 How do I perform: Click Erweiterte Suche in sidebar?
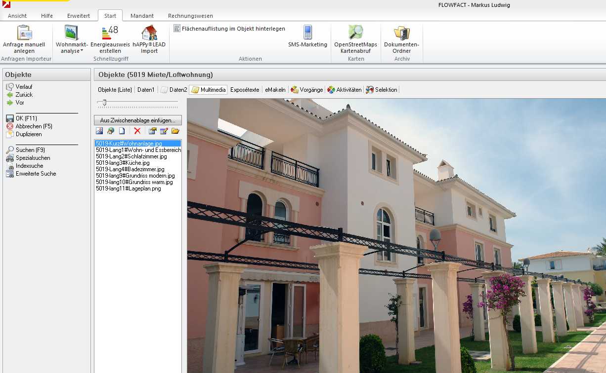(x=36, y=174)
